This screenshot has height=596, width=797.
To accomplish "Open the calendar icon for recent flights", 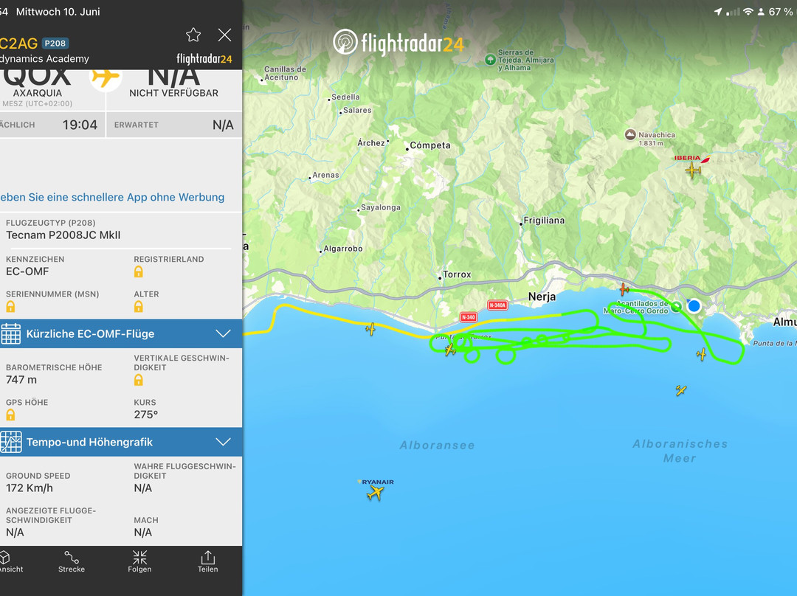I will [10, 334].
